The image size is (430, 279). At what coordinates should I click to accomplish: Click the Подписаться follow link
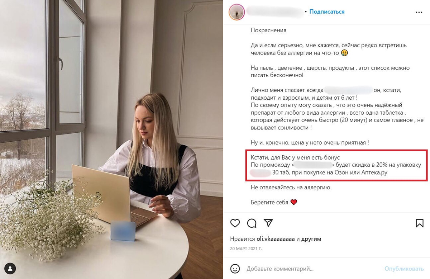[327, 12]
